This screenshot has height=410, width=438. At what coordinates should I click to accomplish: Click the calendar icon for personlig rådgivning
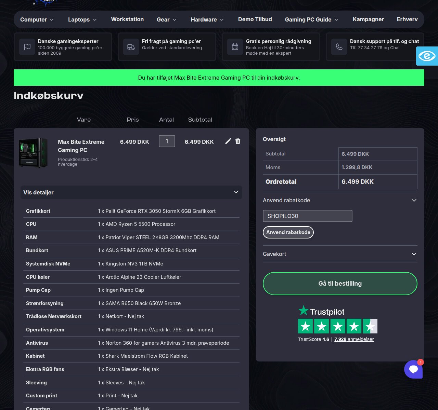pos(235,47)
